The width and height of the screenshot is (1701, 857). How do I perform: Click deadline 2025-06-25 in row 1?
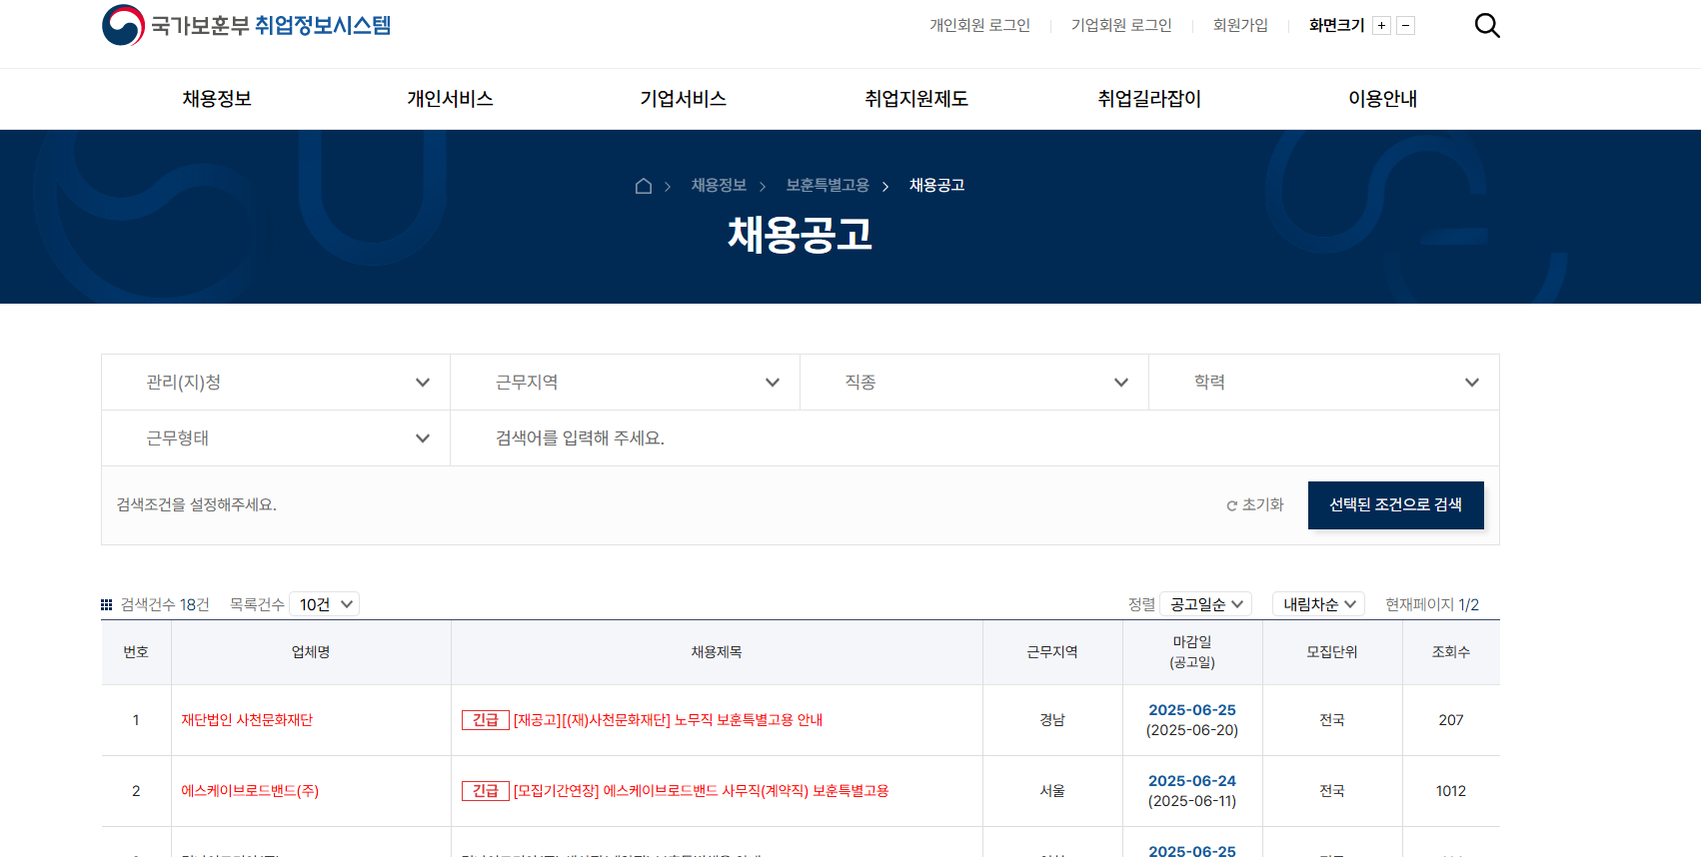pos(1192,710)
